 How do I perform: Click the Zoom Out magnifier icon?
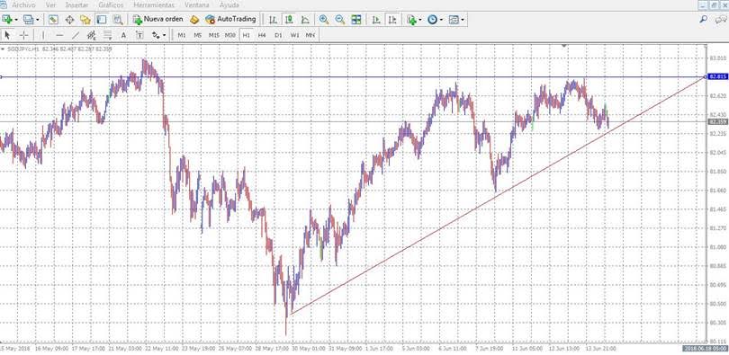[x=340, y=20]
